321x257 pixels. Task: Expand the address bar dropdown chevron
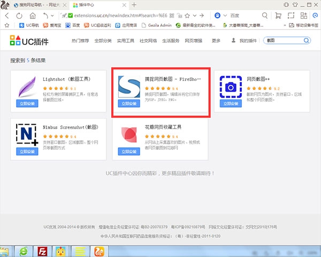(195, 16)
